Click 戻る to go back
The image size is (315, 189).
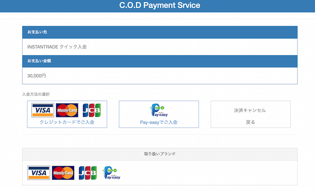click(x=250, y=122)
